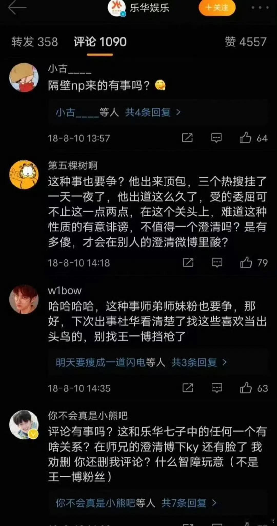This screenshot has height=526, width=277.
Task: Select the 评论 1090 tab
Action: coord(100,42)
